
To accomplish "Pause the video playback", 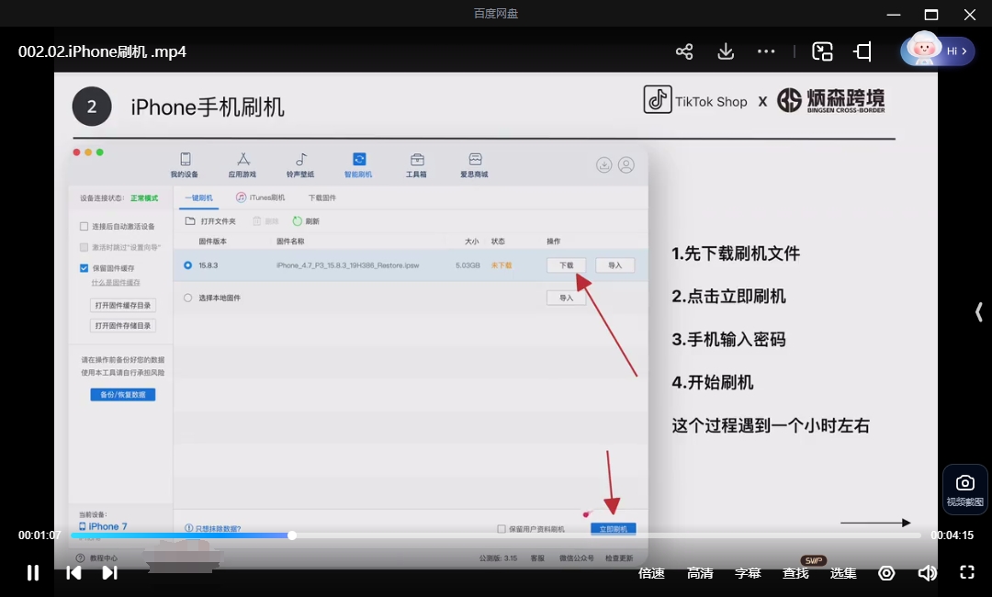I will (x=33, y=572).
